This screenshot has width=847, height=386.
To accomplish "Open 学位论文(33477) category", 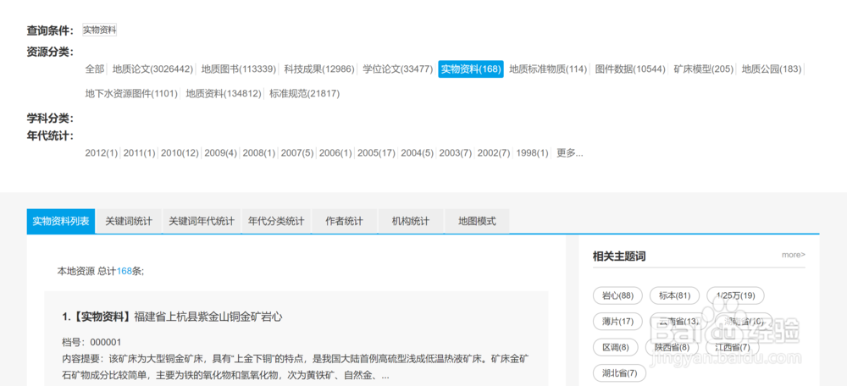I will pyautogui.click(x=397, y=69).
